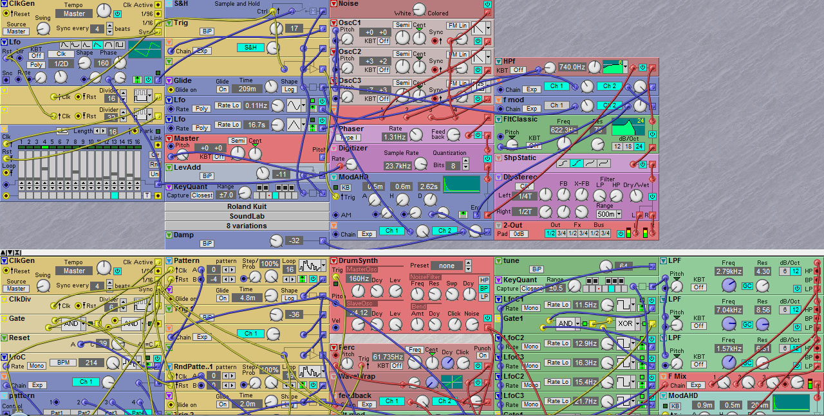Select second curve shape in ShpStatic
Image resolution: width=824 pixels, height=416 pixels.
[576, 163]
